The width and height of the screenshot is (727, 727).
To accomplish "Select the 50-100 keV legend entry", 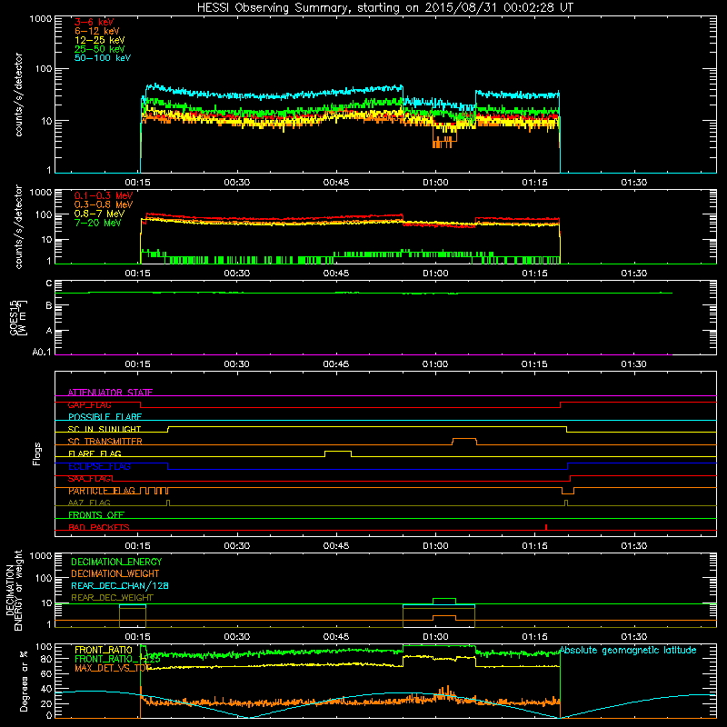I will click(103, 58).
